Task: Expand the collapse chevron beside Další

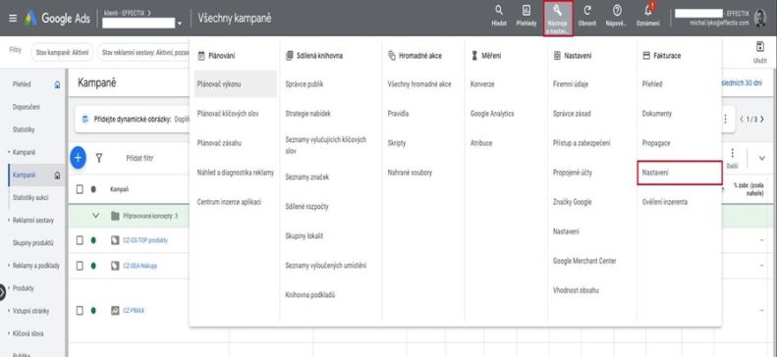Action: [x=761, y=158]
